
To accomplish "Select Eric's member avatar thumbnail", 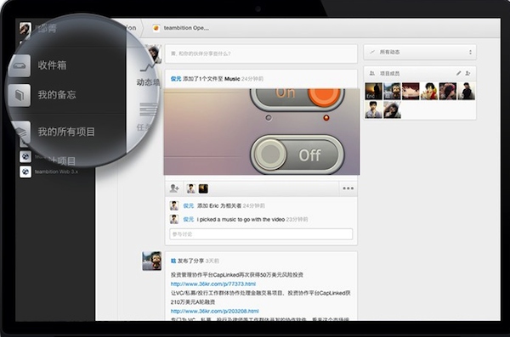I will (x=373, y=91).
